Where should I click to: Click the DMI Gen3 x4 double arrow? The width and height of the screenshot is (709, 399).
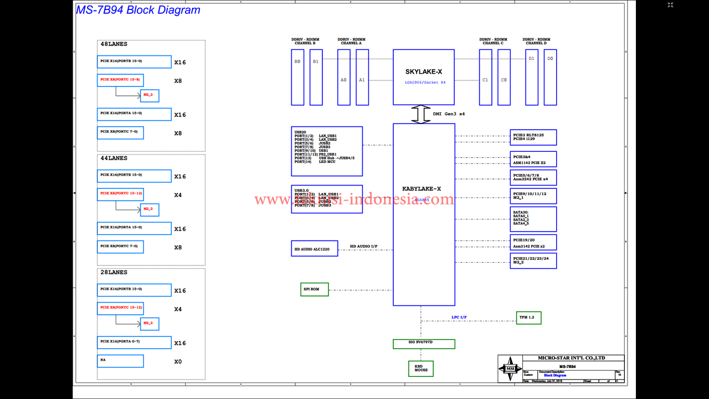421,115
